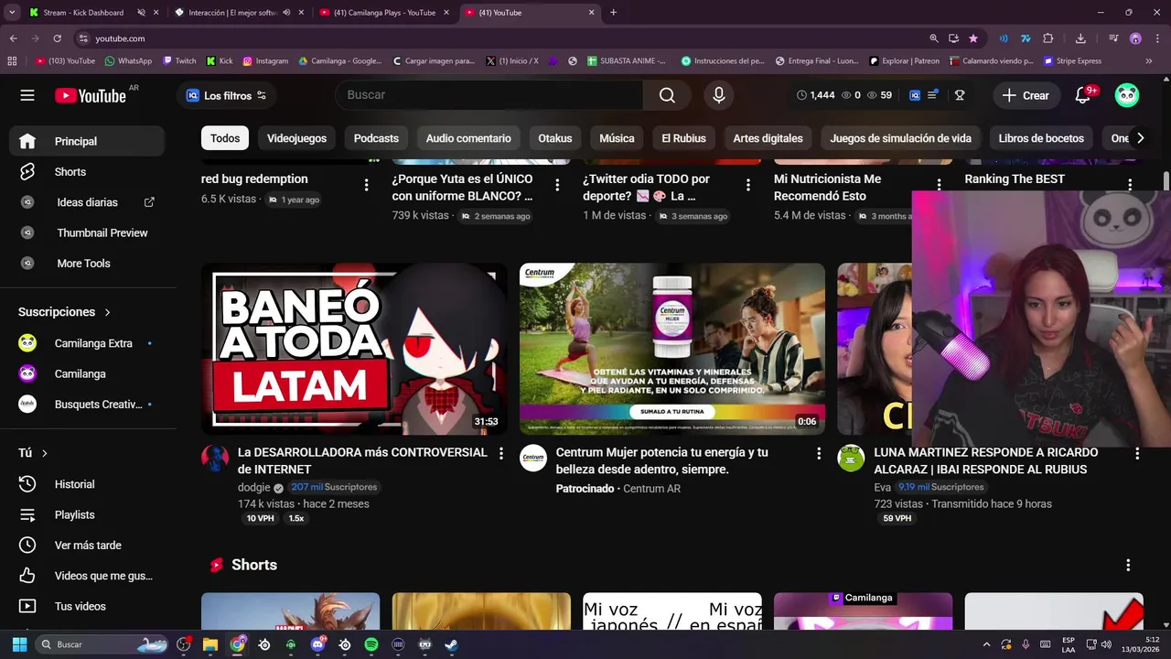Show hidden system tray icons
1171x659 pixels.
tap(986, 644)
